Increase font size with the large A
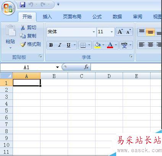Viewport: 162px width, 156px height. 120,32
